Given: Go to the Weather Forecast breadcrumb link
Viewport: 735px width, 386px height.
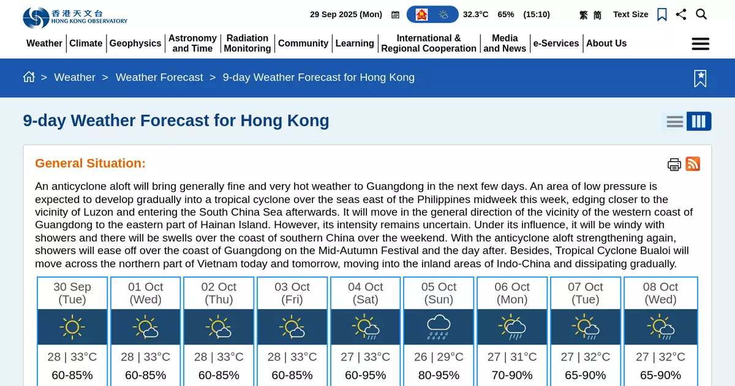Looking at the screenshot, I should click(159, 78).
